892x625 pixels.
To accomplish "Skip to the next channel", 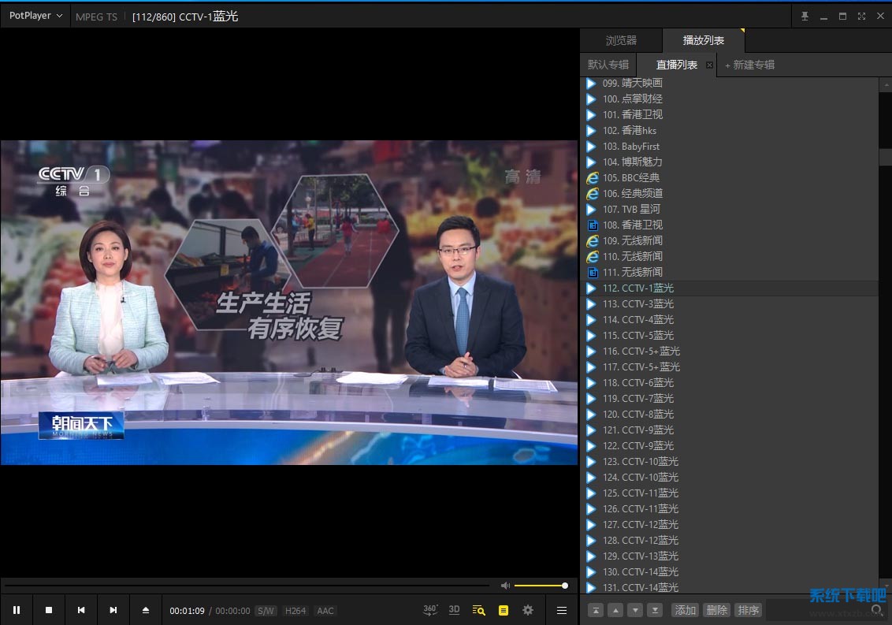I will pos(113,610).
